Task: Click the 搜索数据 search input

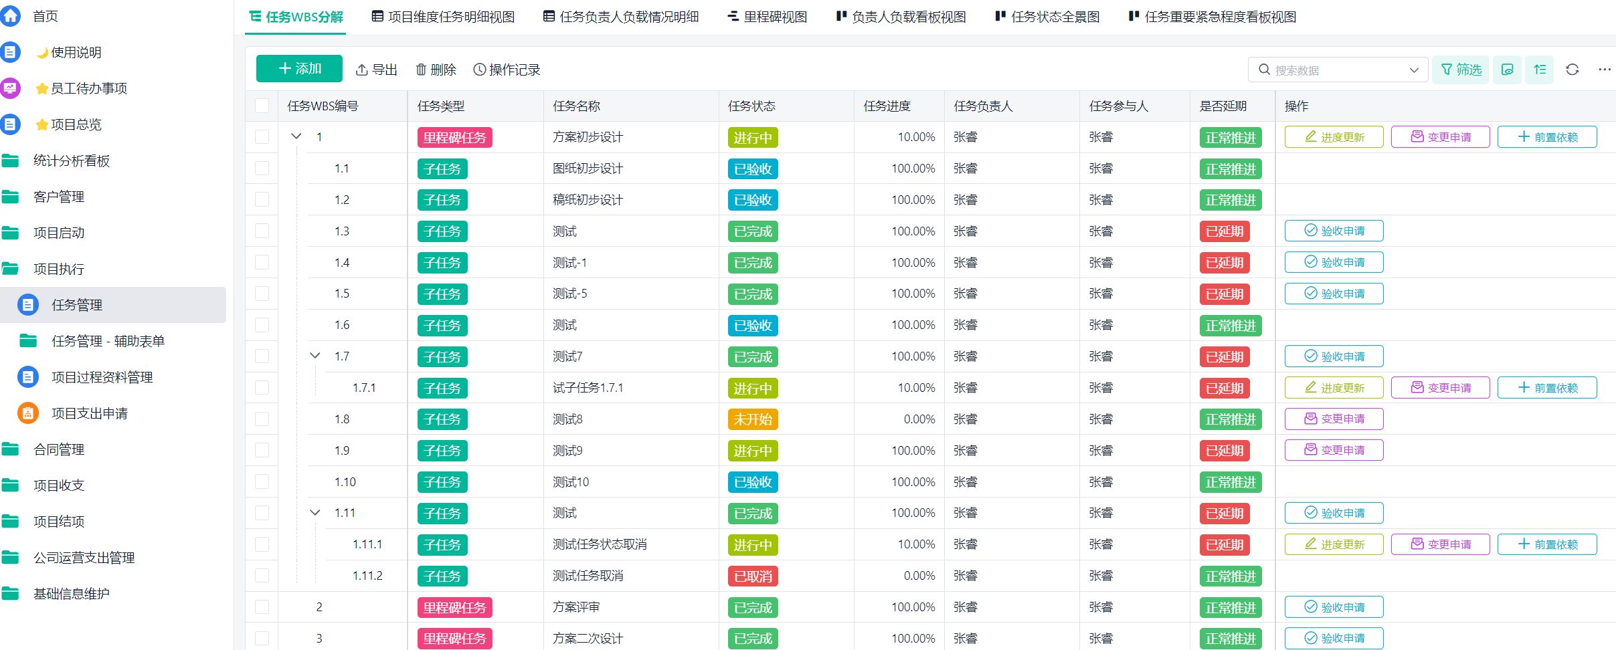Action: click(x=1338, y=70)
